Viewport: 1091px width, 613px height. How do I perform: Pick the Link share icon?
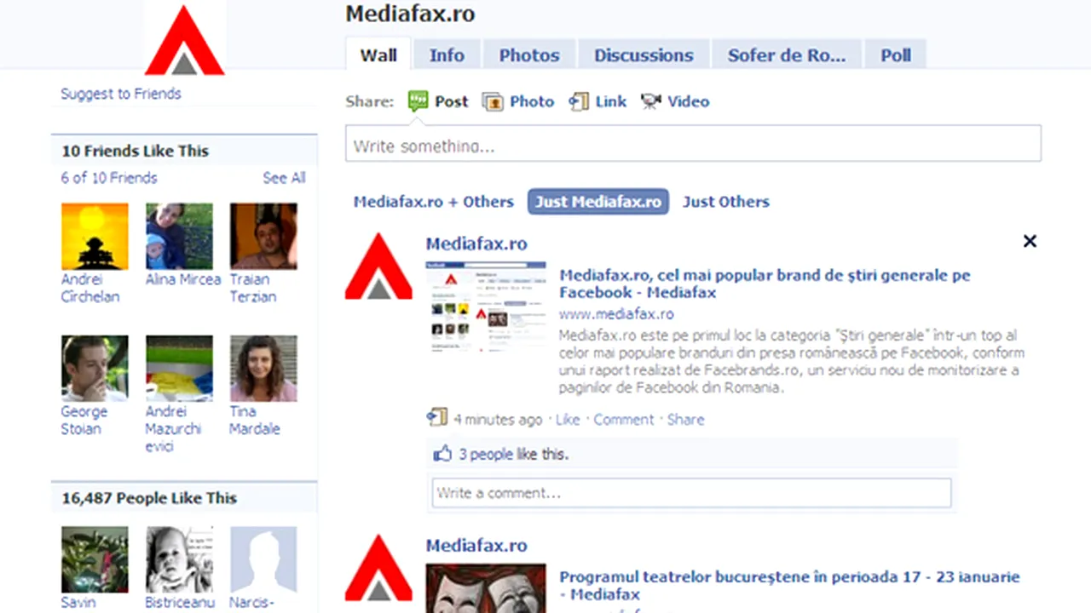(579, 102)
